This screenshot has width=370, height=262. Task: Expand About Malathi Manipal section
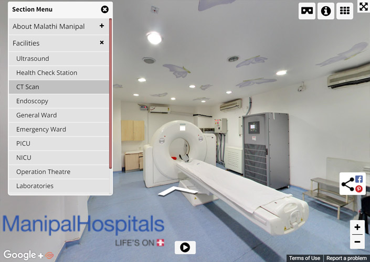coord(59,26)
